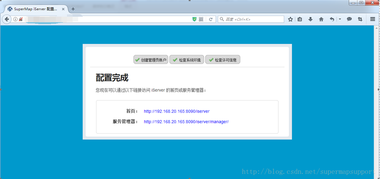
Task: Click the 检查许可信息 step button
Action: click(223, 60)
